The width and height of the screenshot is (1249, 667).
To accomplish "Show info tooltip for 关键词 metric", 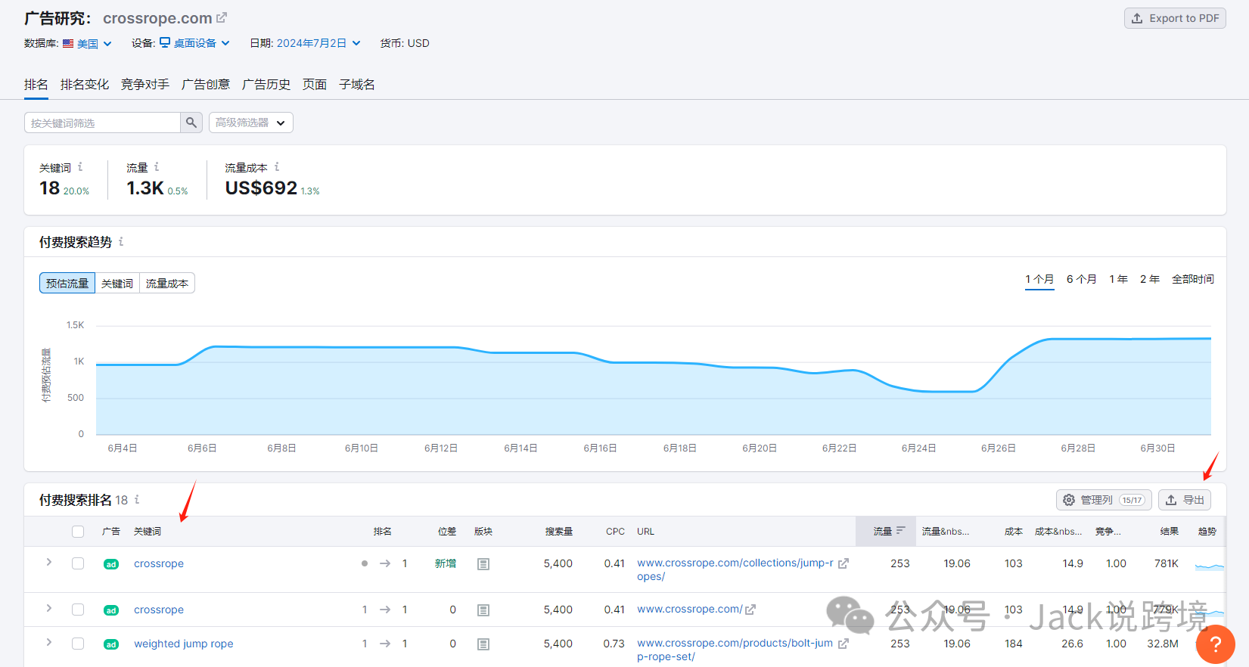I will (80, 167).
